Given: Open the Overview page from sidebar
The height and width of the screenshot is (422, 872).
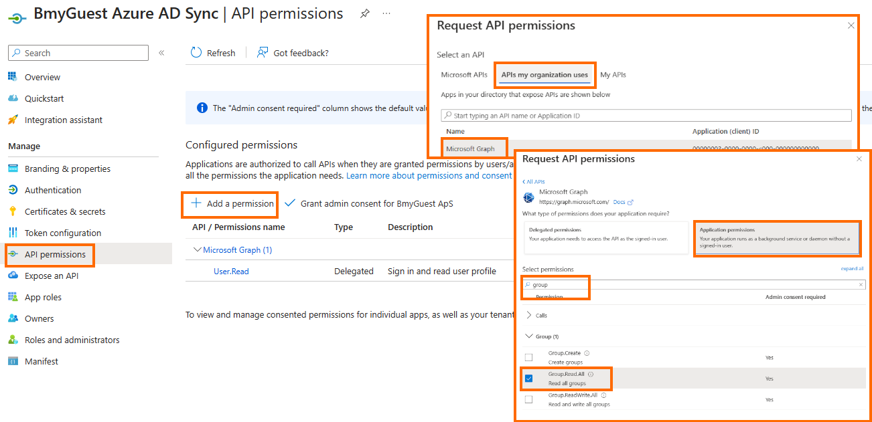Looking at the screenshot, I should [43, 77].
